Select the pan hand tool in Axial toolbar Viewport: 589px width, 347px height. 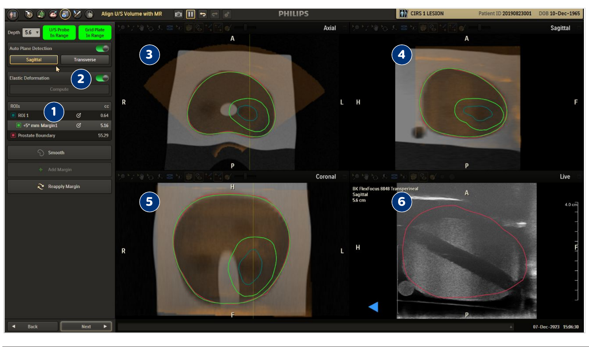141,28
